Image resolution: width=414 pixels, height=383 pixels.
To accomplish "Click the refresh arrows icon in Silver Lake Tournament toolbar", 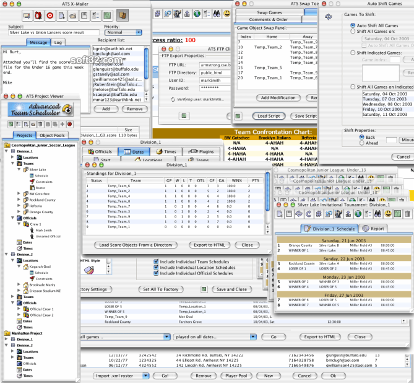I will click(299, 214).
